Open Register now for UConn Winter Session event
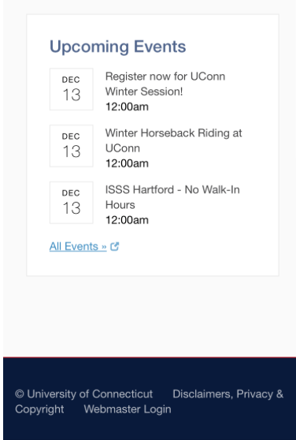Viewport: 296px width, 440px height. coord(165,84)
